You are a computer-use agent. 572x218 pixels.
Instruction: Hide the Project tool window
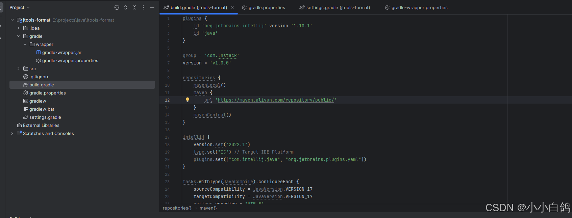coord(152,7)
